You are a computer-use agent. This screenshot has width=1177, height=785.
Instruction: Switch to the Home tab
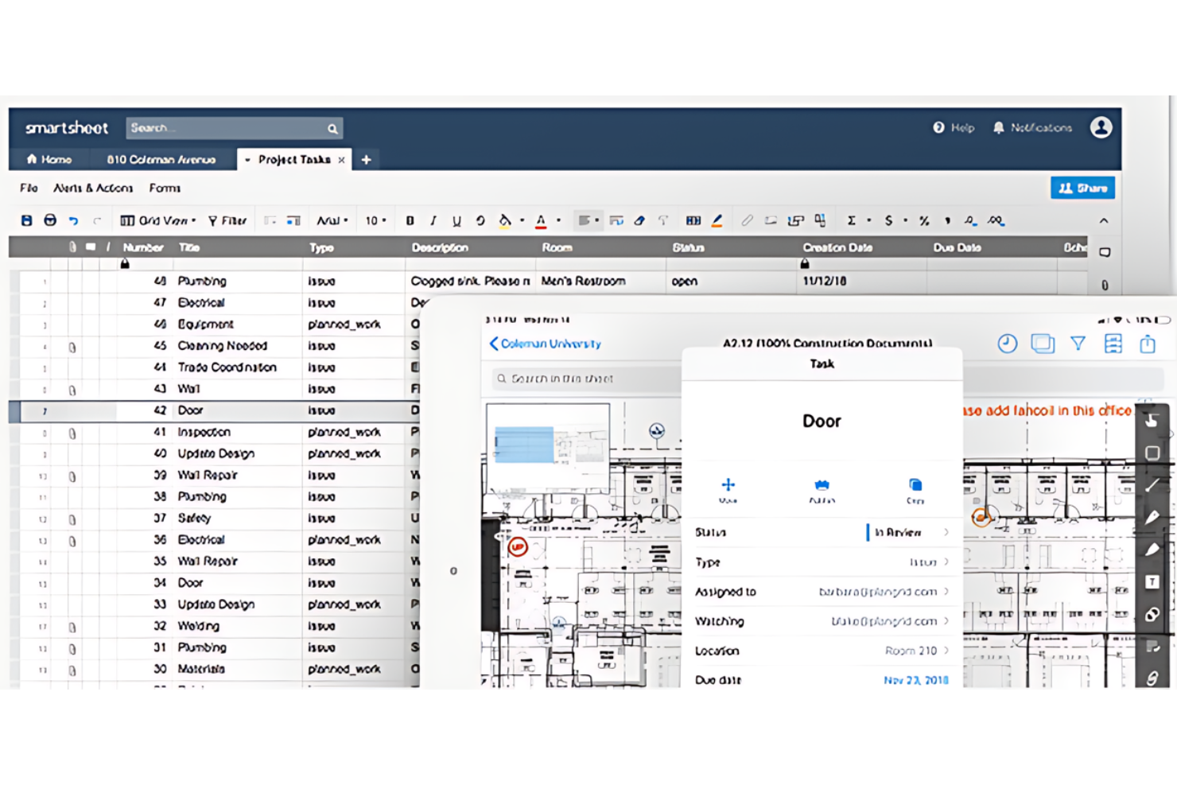coord(49,159)
